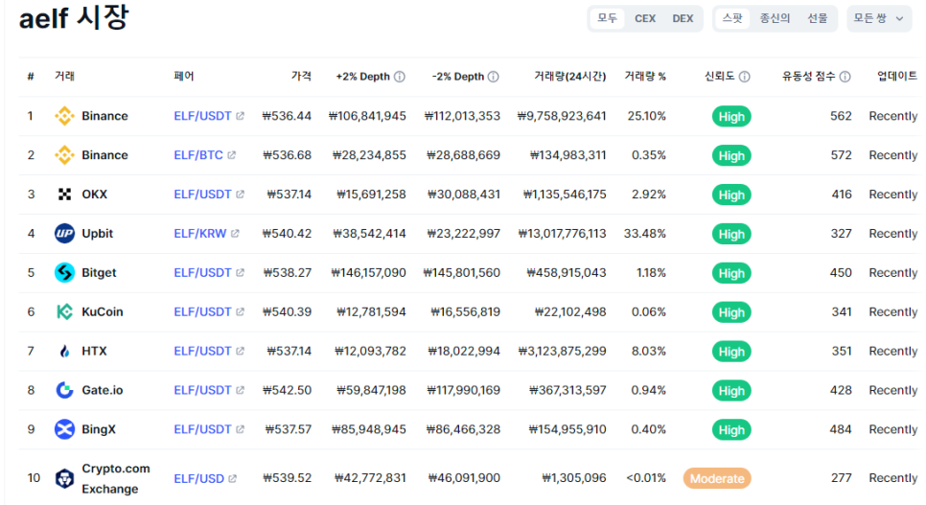
Task: Open external link icon next to ELF/BTC
Action: pyautogui.click(x=232, y=154)
